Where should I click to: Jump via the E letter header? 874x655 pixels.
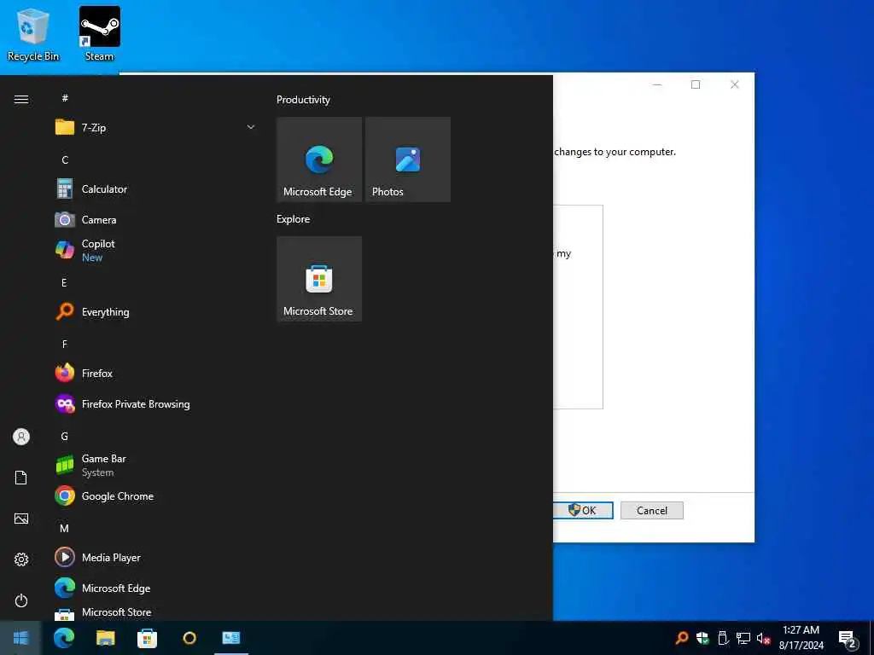[64, 282]
